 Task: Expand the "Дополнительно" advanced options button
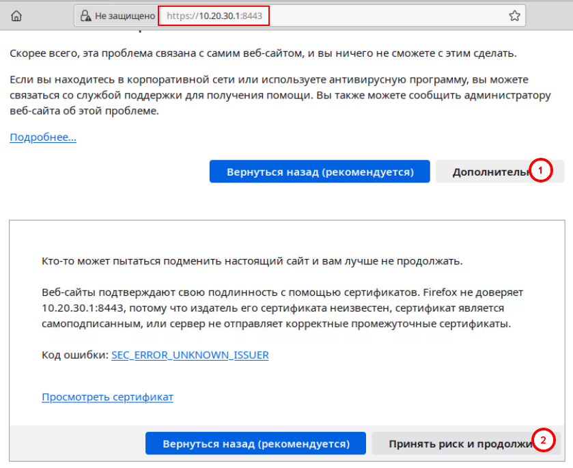500,171
